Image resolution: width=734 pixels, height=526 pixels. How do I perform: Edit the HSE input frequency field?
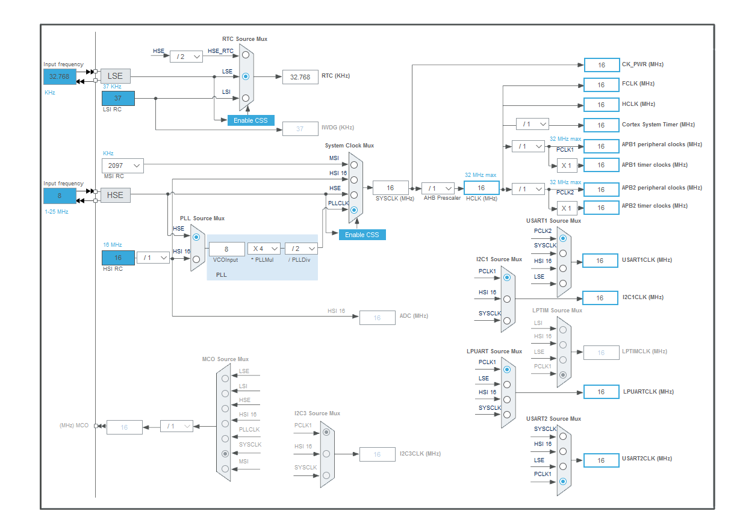59,196
